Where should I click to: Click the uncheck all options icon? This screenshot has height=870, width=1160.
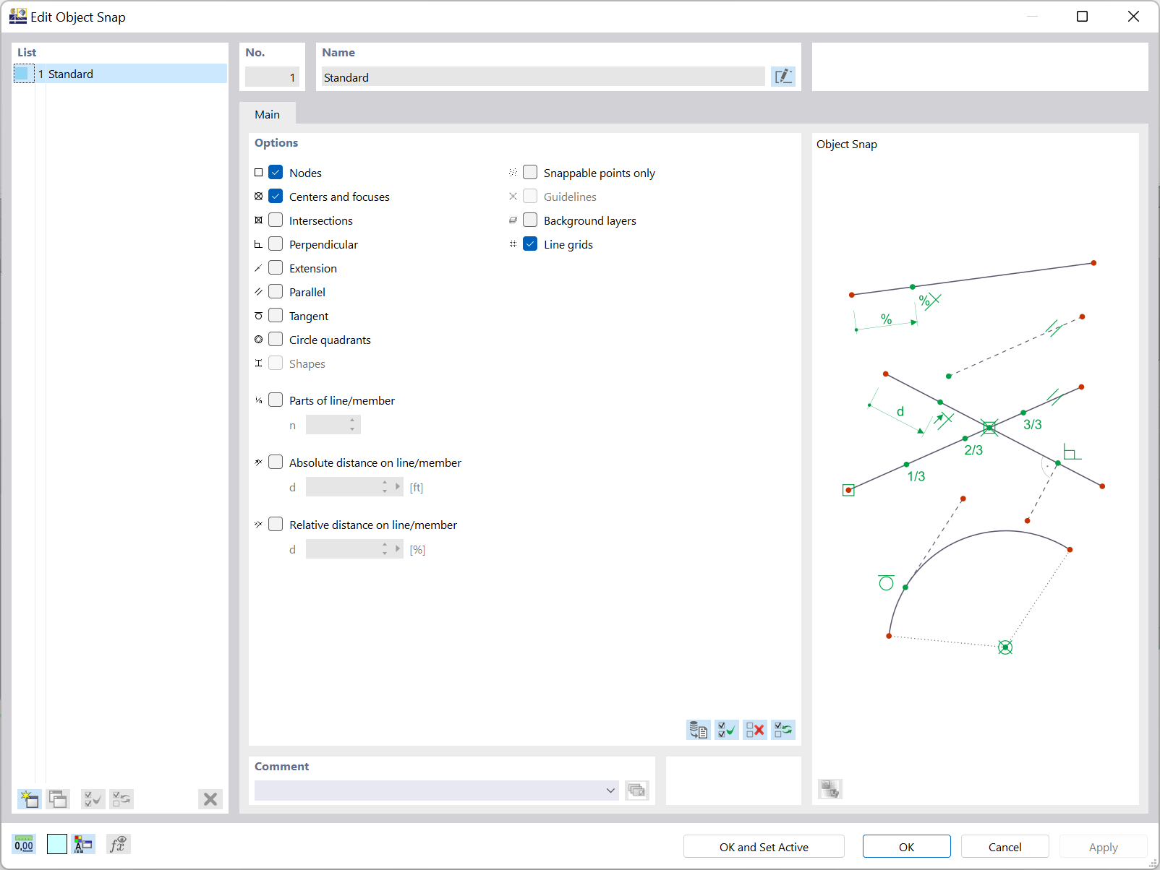(x=755, y=730)
